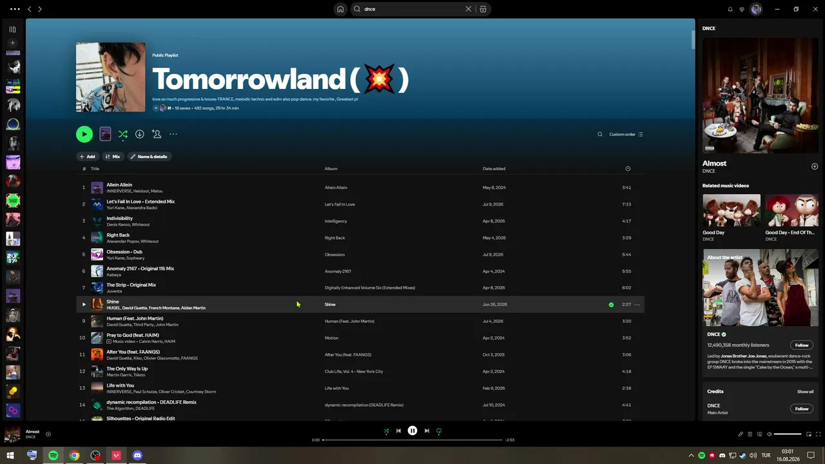Image resolution: width=825 pixels, height=464 pixels.
Task: Enter full screen with the expand icon
Action: 819,434
